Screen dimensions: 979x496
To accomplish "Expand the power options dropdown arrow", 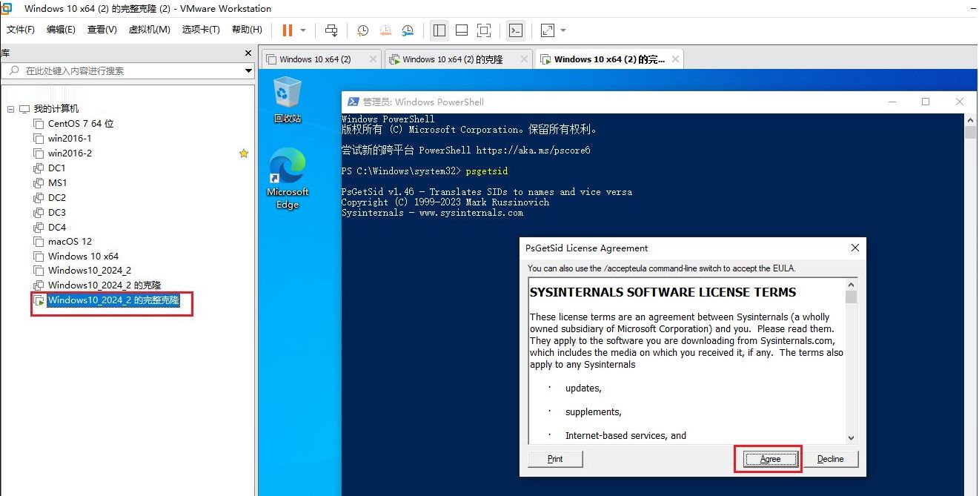I will click(303, 30).
